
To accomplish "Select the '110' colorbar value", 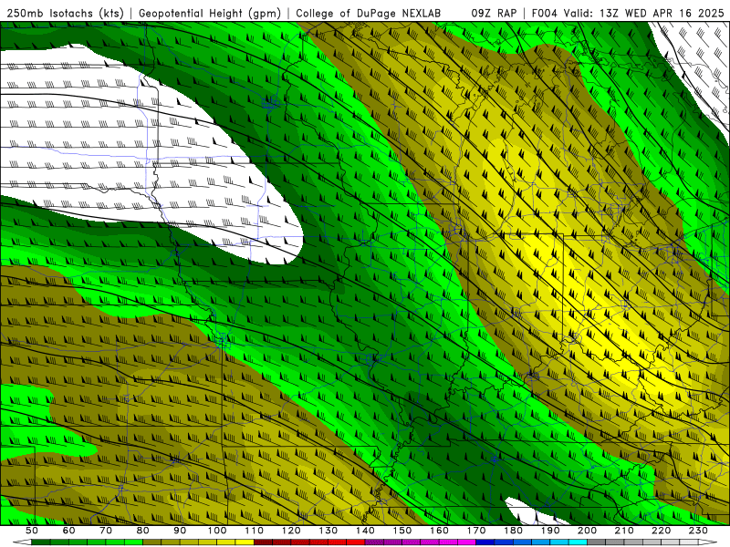I will pyautogui.click(x=255, y=531).
